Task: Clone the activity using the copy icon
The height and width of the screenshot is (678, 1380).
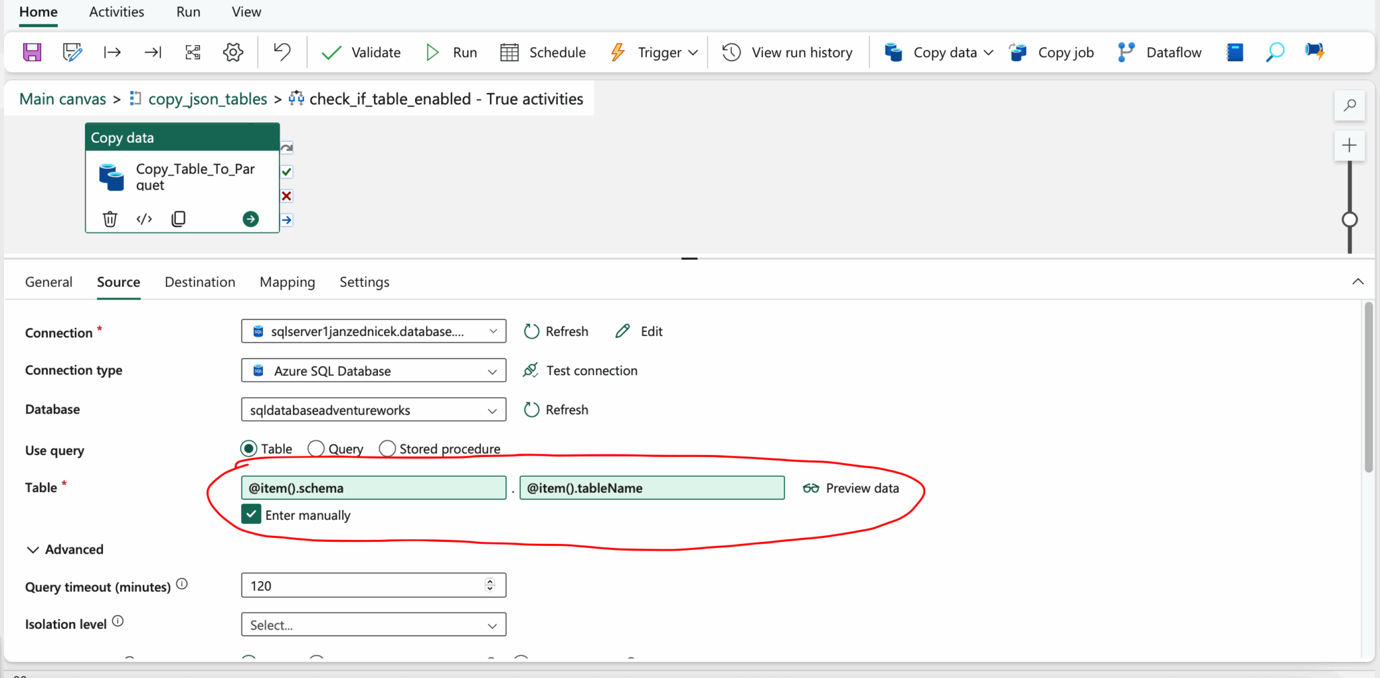Action: (x=179, y=219)
